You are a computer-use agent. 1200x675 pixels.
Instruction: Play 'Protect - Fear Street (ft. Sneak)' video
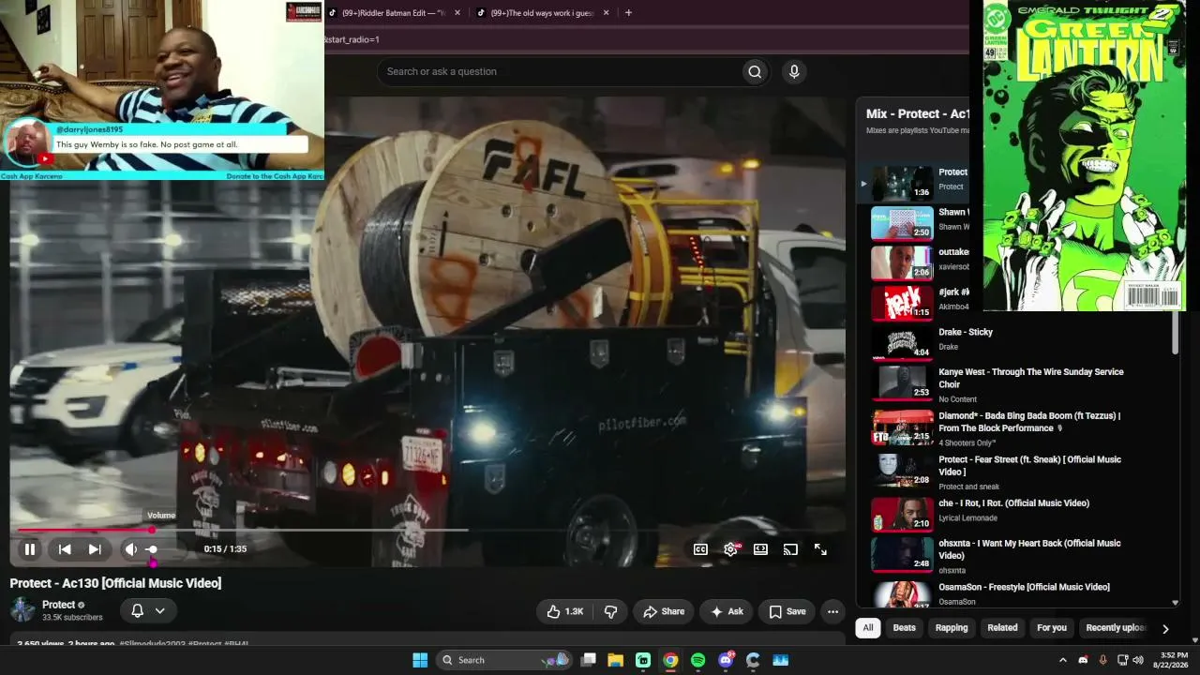(1029, 466)
